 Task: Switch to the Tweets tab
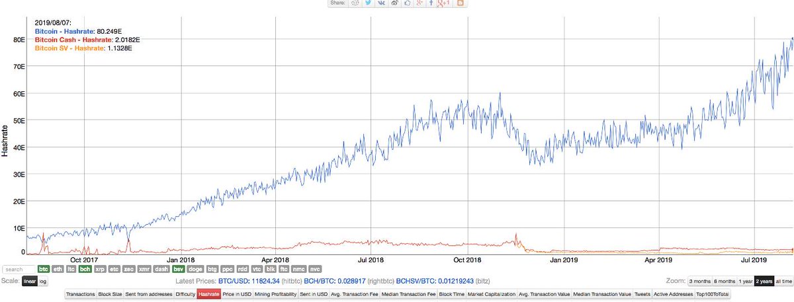point(642,294)
